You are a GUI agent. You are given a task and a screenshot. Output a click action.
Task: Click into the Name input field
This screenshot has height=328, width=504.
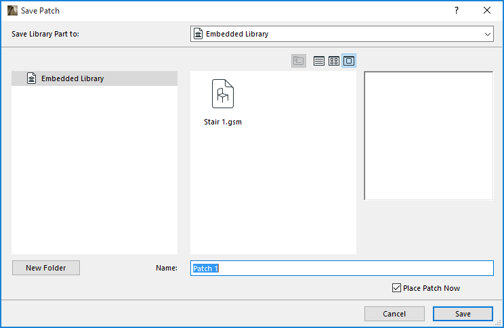(x=342, y=268)
